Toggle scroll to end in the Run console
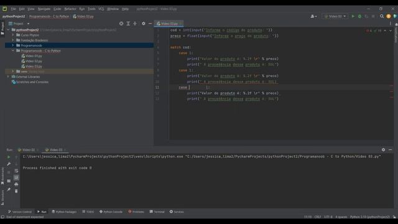The image size is (398, 224). [x=16, y=177]
